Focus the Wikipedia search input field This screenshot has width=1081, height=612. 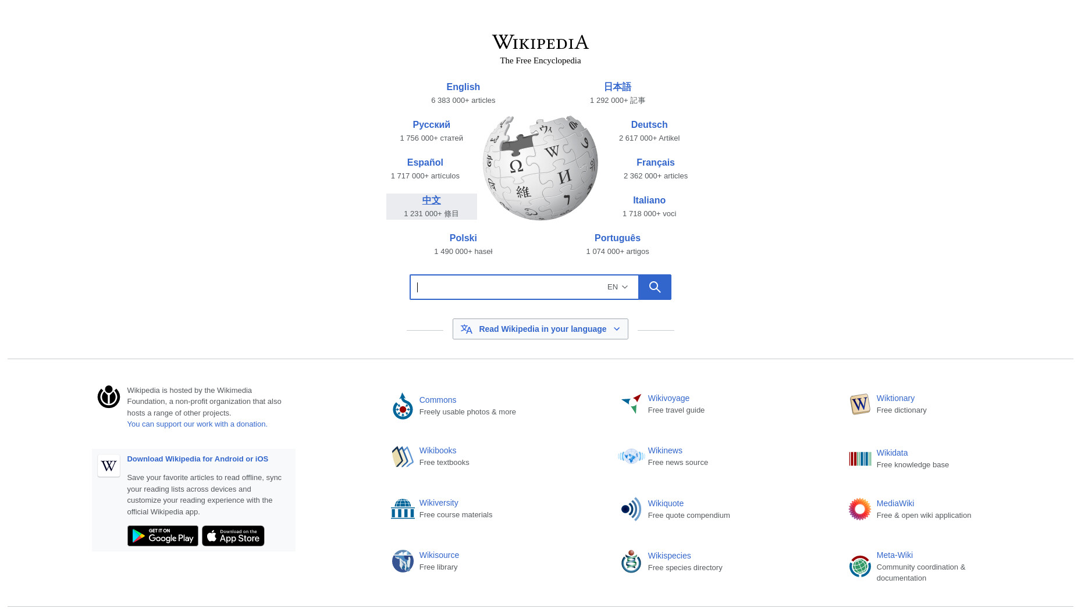[x=506, y=287]
